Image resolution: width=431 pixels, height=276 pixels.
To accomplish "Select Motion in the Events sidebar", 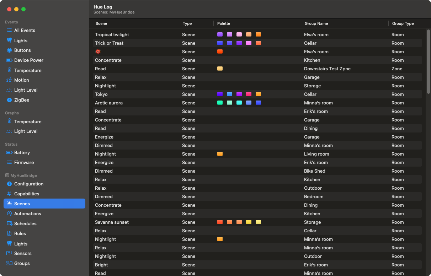I will tap(21, 80).
